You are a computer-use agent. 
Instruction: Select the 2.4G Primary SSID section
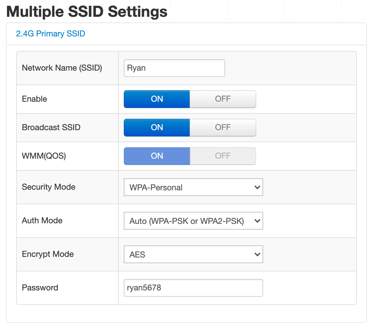click(50, 33)
